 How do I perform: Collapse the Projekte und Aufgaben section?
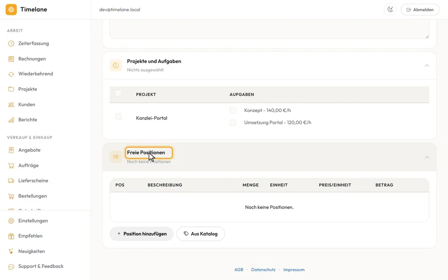pos(427,65)
